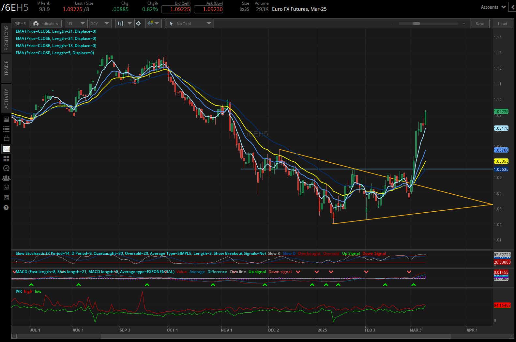Open the Trade side tab

(6, 68)
